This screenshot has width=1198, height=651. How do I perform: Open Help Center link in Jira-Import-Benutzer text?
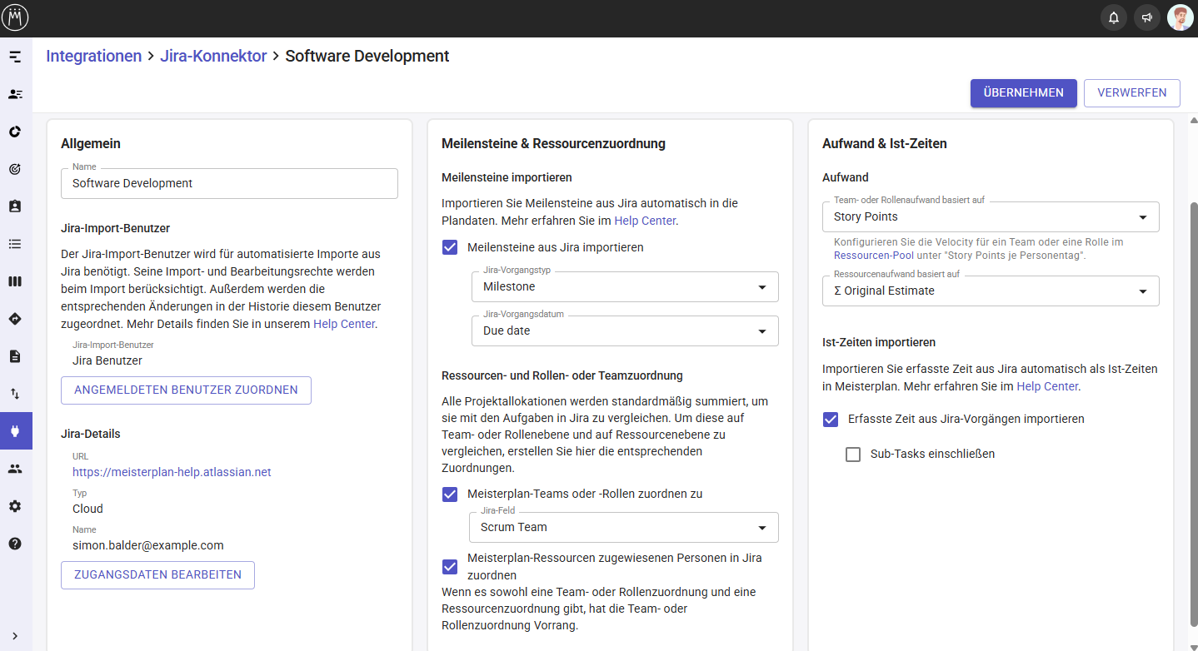(344, 324)
